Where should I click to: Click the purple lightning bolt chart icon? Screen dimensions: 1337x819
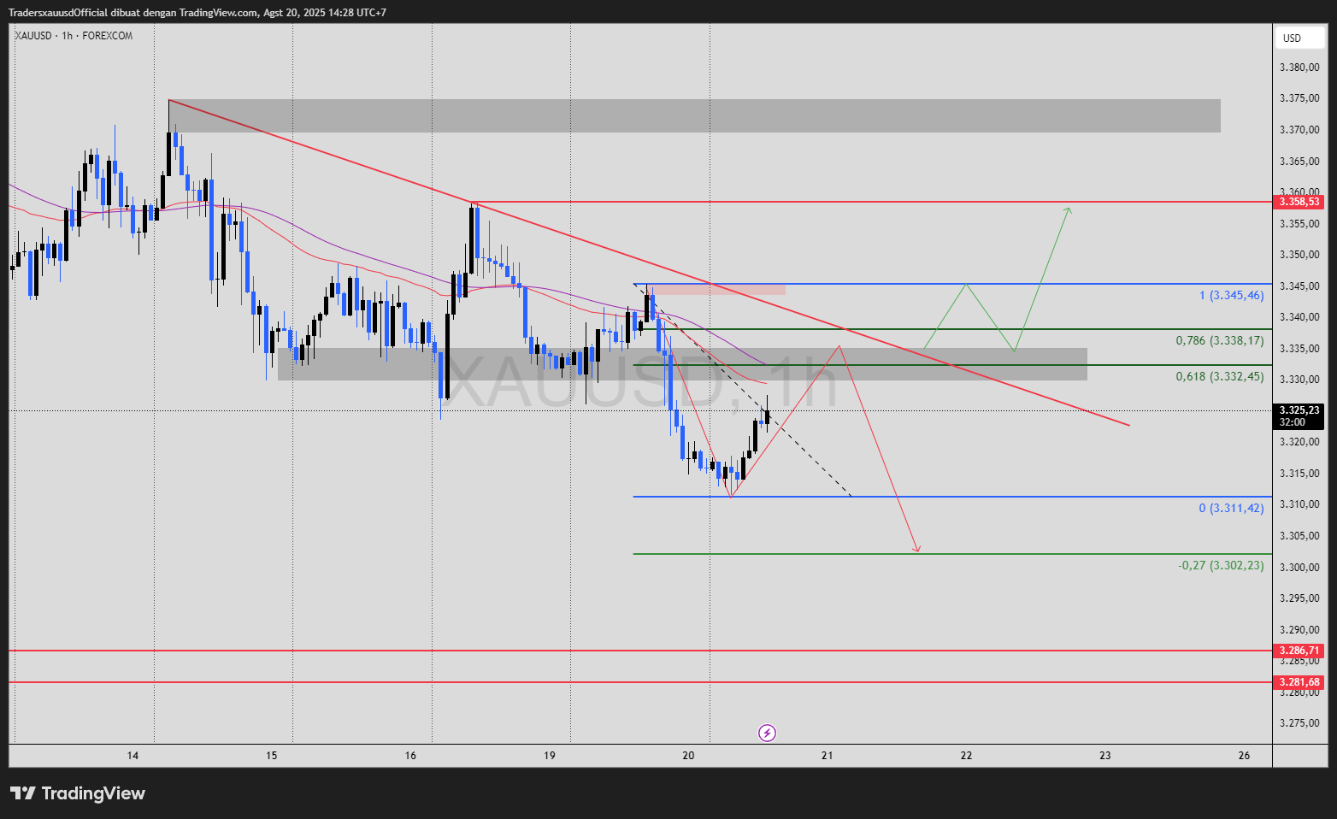(767, 733)
